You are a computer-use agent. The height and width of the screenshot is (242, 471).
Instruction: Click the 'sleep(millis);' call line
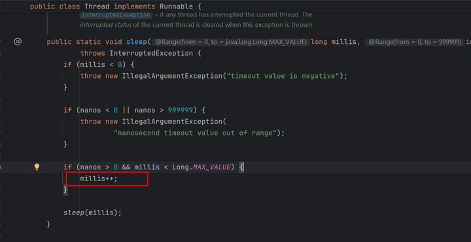pyautogui.click(x=92, y=213)
